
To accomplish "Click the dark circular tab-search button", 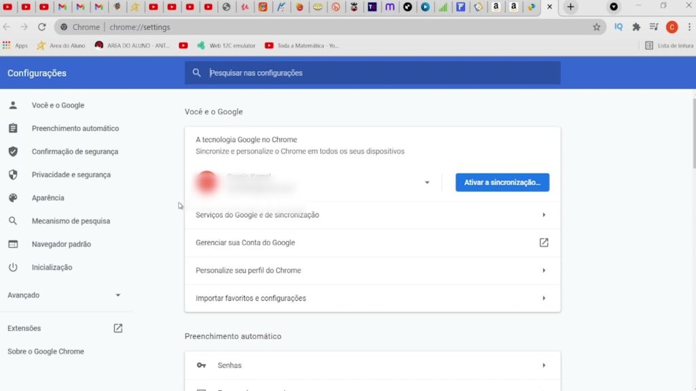I will (x=614, y=7).
